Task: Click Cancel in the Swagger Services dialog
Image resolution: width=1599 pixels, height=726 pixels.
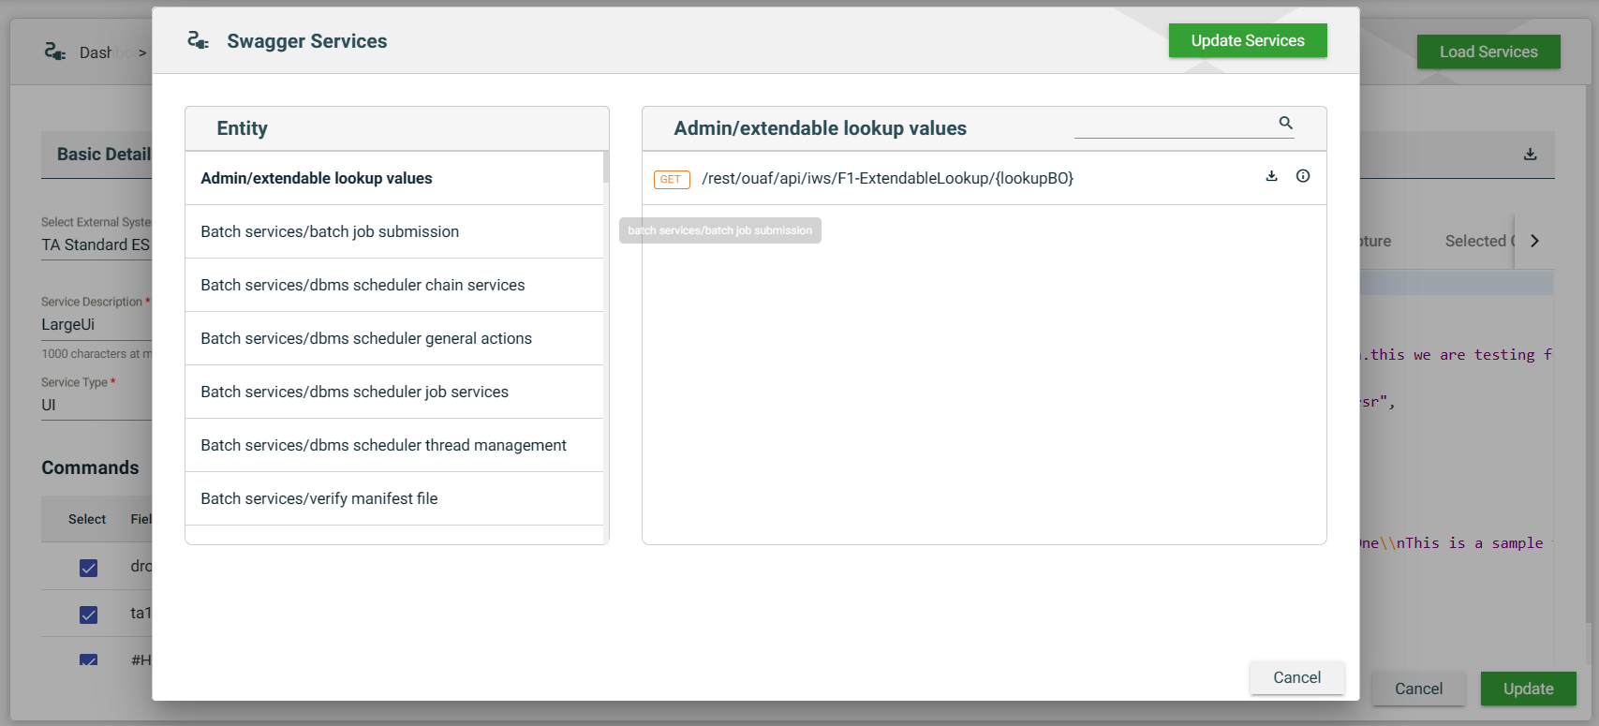Action: [x=1296, y=677]
